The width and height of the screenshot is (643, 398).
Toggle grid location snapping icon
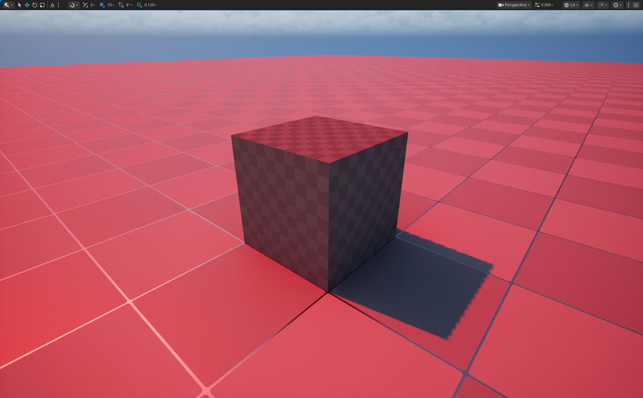pyautogui.click(x=102, y=5)
